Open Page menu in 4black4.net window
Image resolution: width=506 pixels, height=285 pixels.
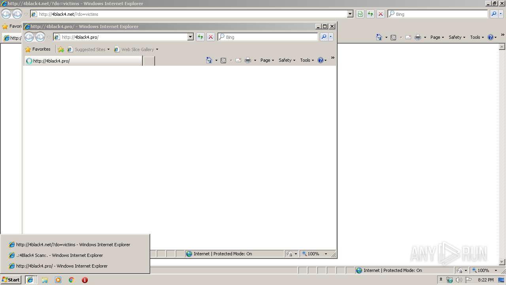click(x=437, y=37)
